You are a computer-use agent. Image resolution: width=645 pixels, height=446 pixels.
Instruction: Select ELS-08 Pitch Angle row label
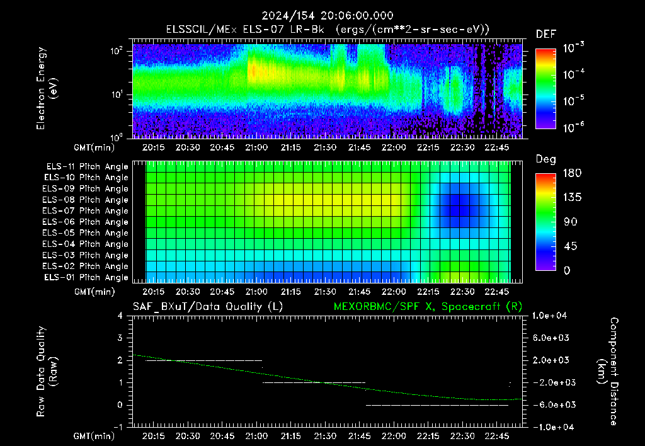86,200
